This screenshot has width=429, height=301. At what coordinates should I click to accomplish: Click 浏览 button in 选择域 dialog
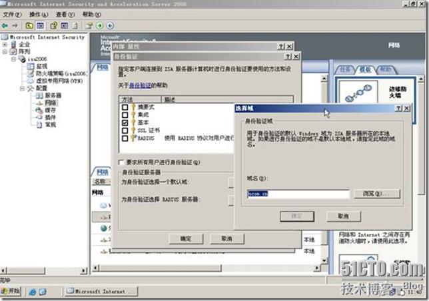tap(377, 194)
